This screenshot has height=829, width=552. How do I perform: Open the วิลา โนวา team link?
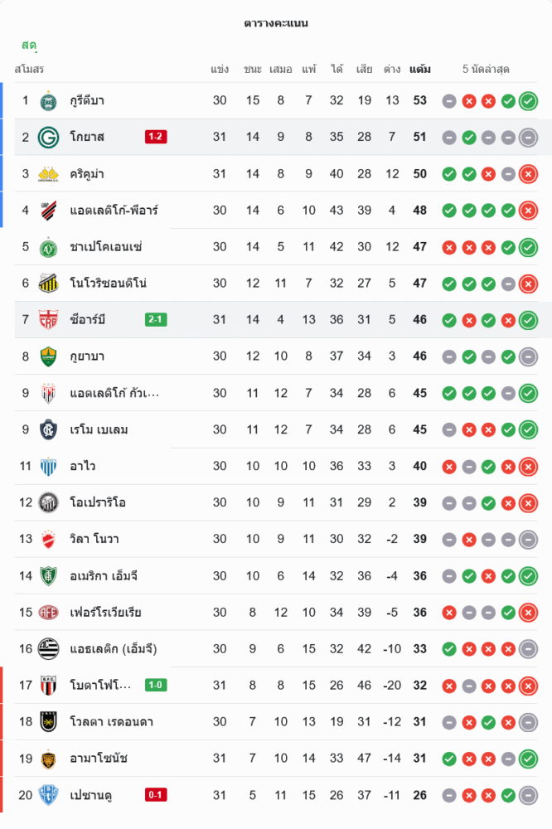coord(94,539)
